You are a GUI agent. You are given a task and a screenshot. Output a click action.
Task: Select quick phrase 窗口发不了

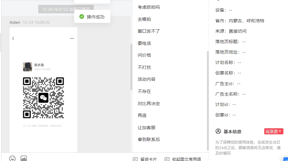point(149,31)
